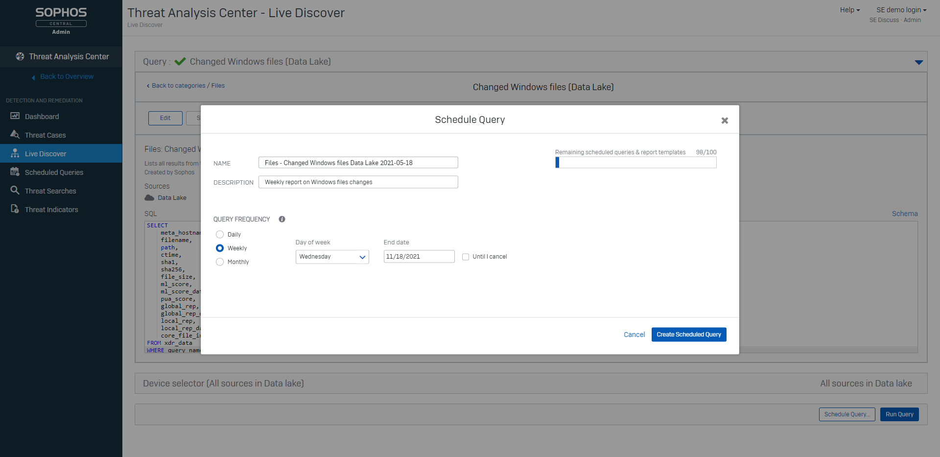Select Live Discover in the sidebar

61,153
